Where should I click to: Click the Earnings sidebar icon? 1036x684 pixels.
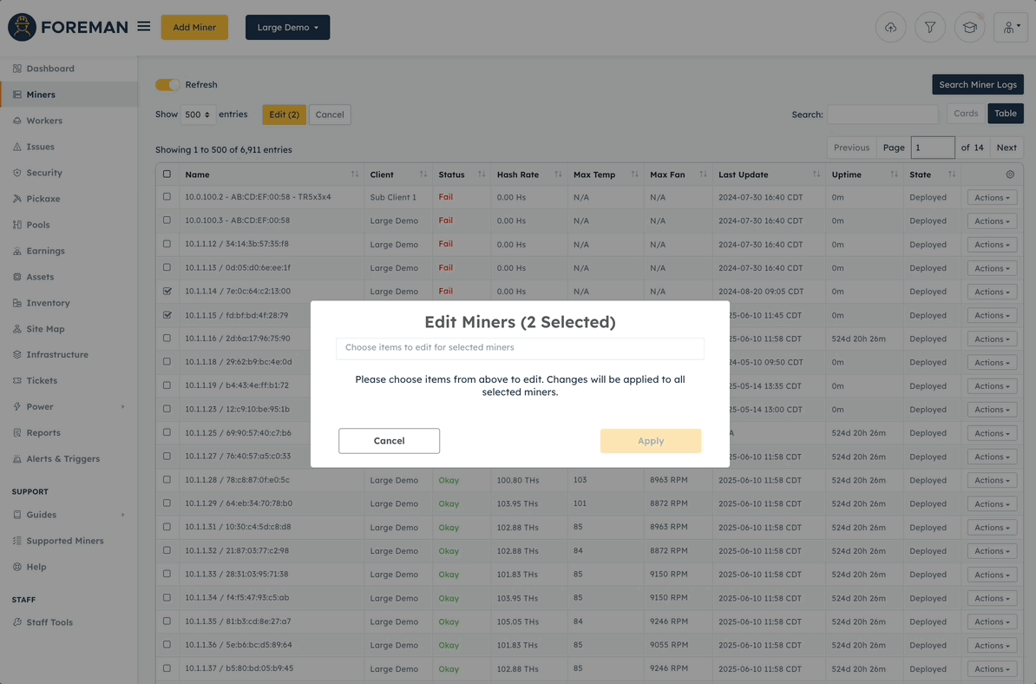point(17,251)
